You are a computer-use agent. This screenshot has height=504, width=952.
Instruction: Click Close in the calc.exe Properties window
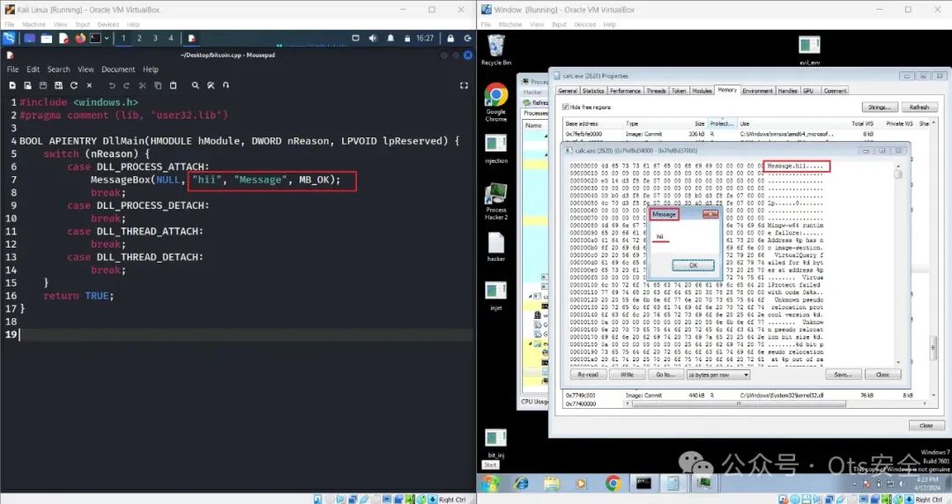pos(926,426)
